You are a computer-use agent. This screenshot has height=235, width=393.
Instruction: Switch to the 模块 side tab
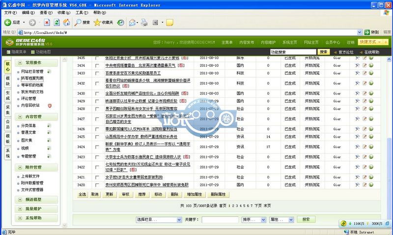(x=8, y=81)
